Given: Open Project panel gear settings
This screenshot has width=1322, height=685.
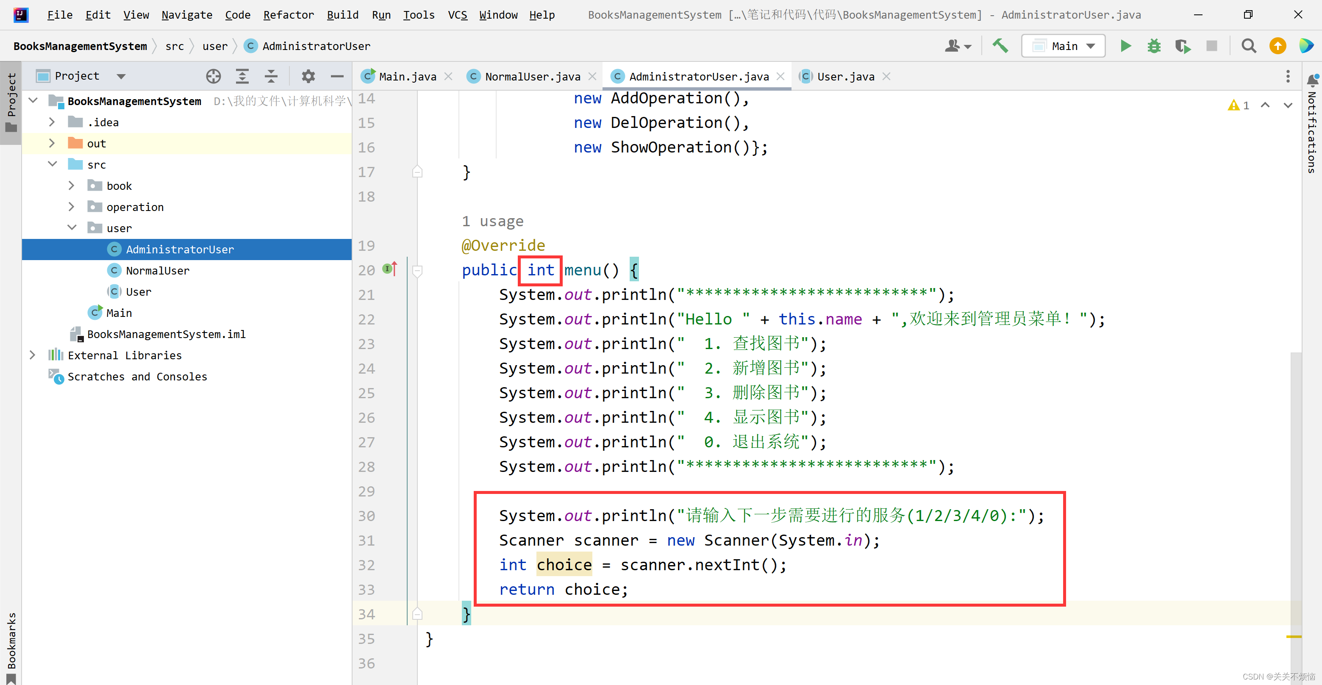Looking at the screenshot, I should pos(308,76).
